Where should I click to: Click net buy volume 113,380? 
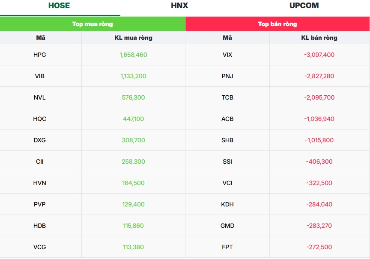(133, 247)
